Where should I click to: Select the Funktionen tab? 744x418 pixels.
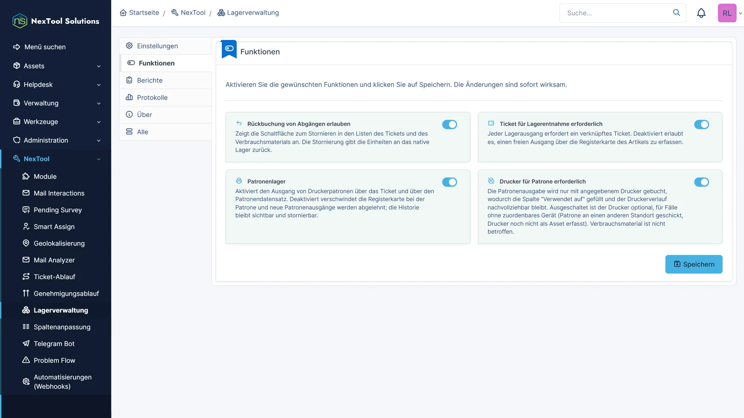[166, 63]
